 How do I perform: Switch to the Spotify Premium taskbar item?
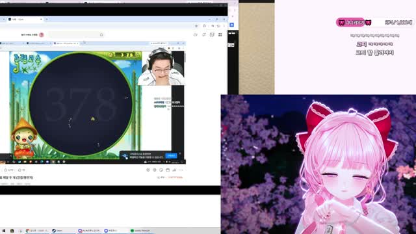click(140, 231)
